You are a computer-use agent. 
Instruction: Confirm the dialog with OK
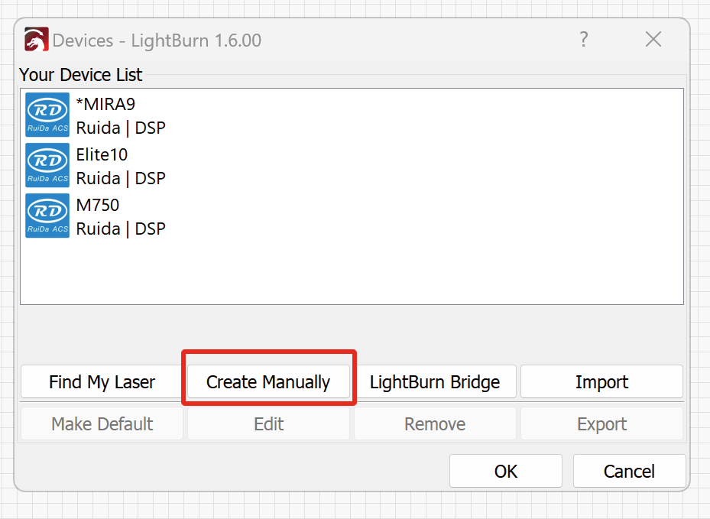click(506, 471)
